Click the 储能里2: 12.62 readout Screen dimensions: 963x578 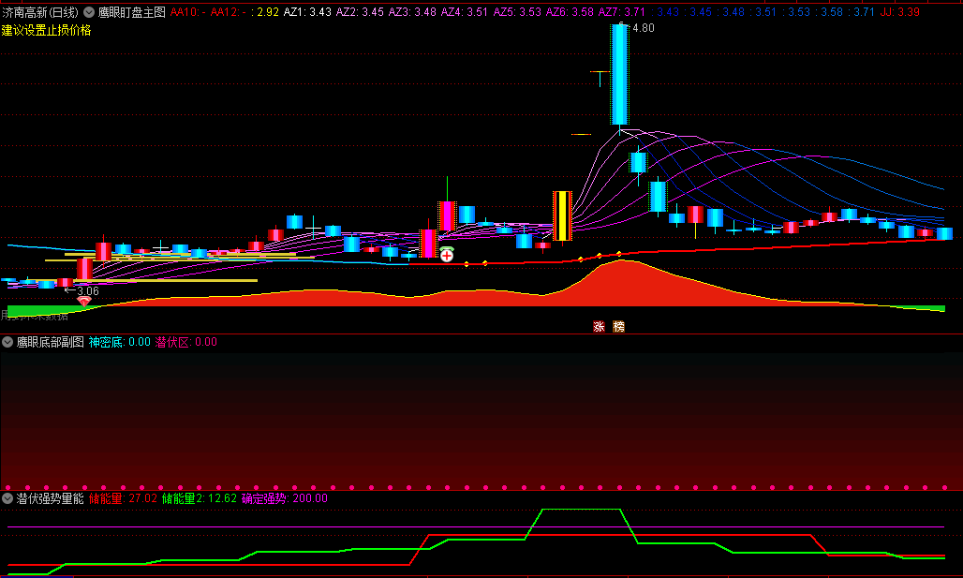200,498
